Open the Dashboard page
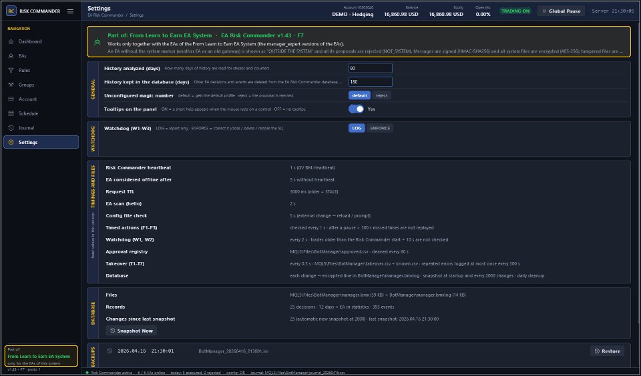This screenshot has width=641, height=376. click(x=41, y=41)
